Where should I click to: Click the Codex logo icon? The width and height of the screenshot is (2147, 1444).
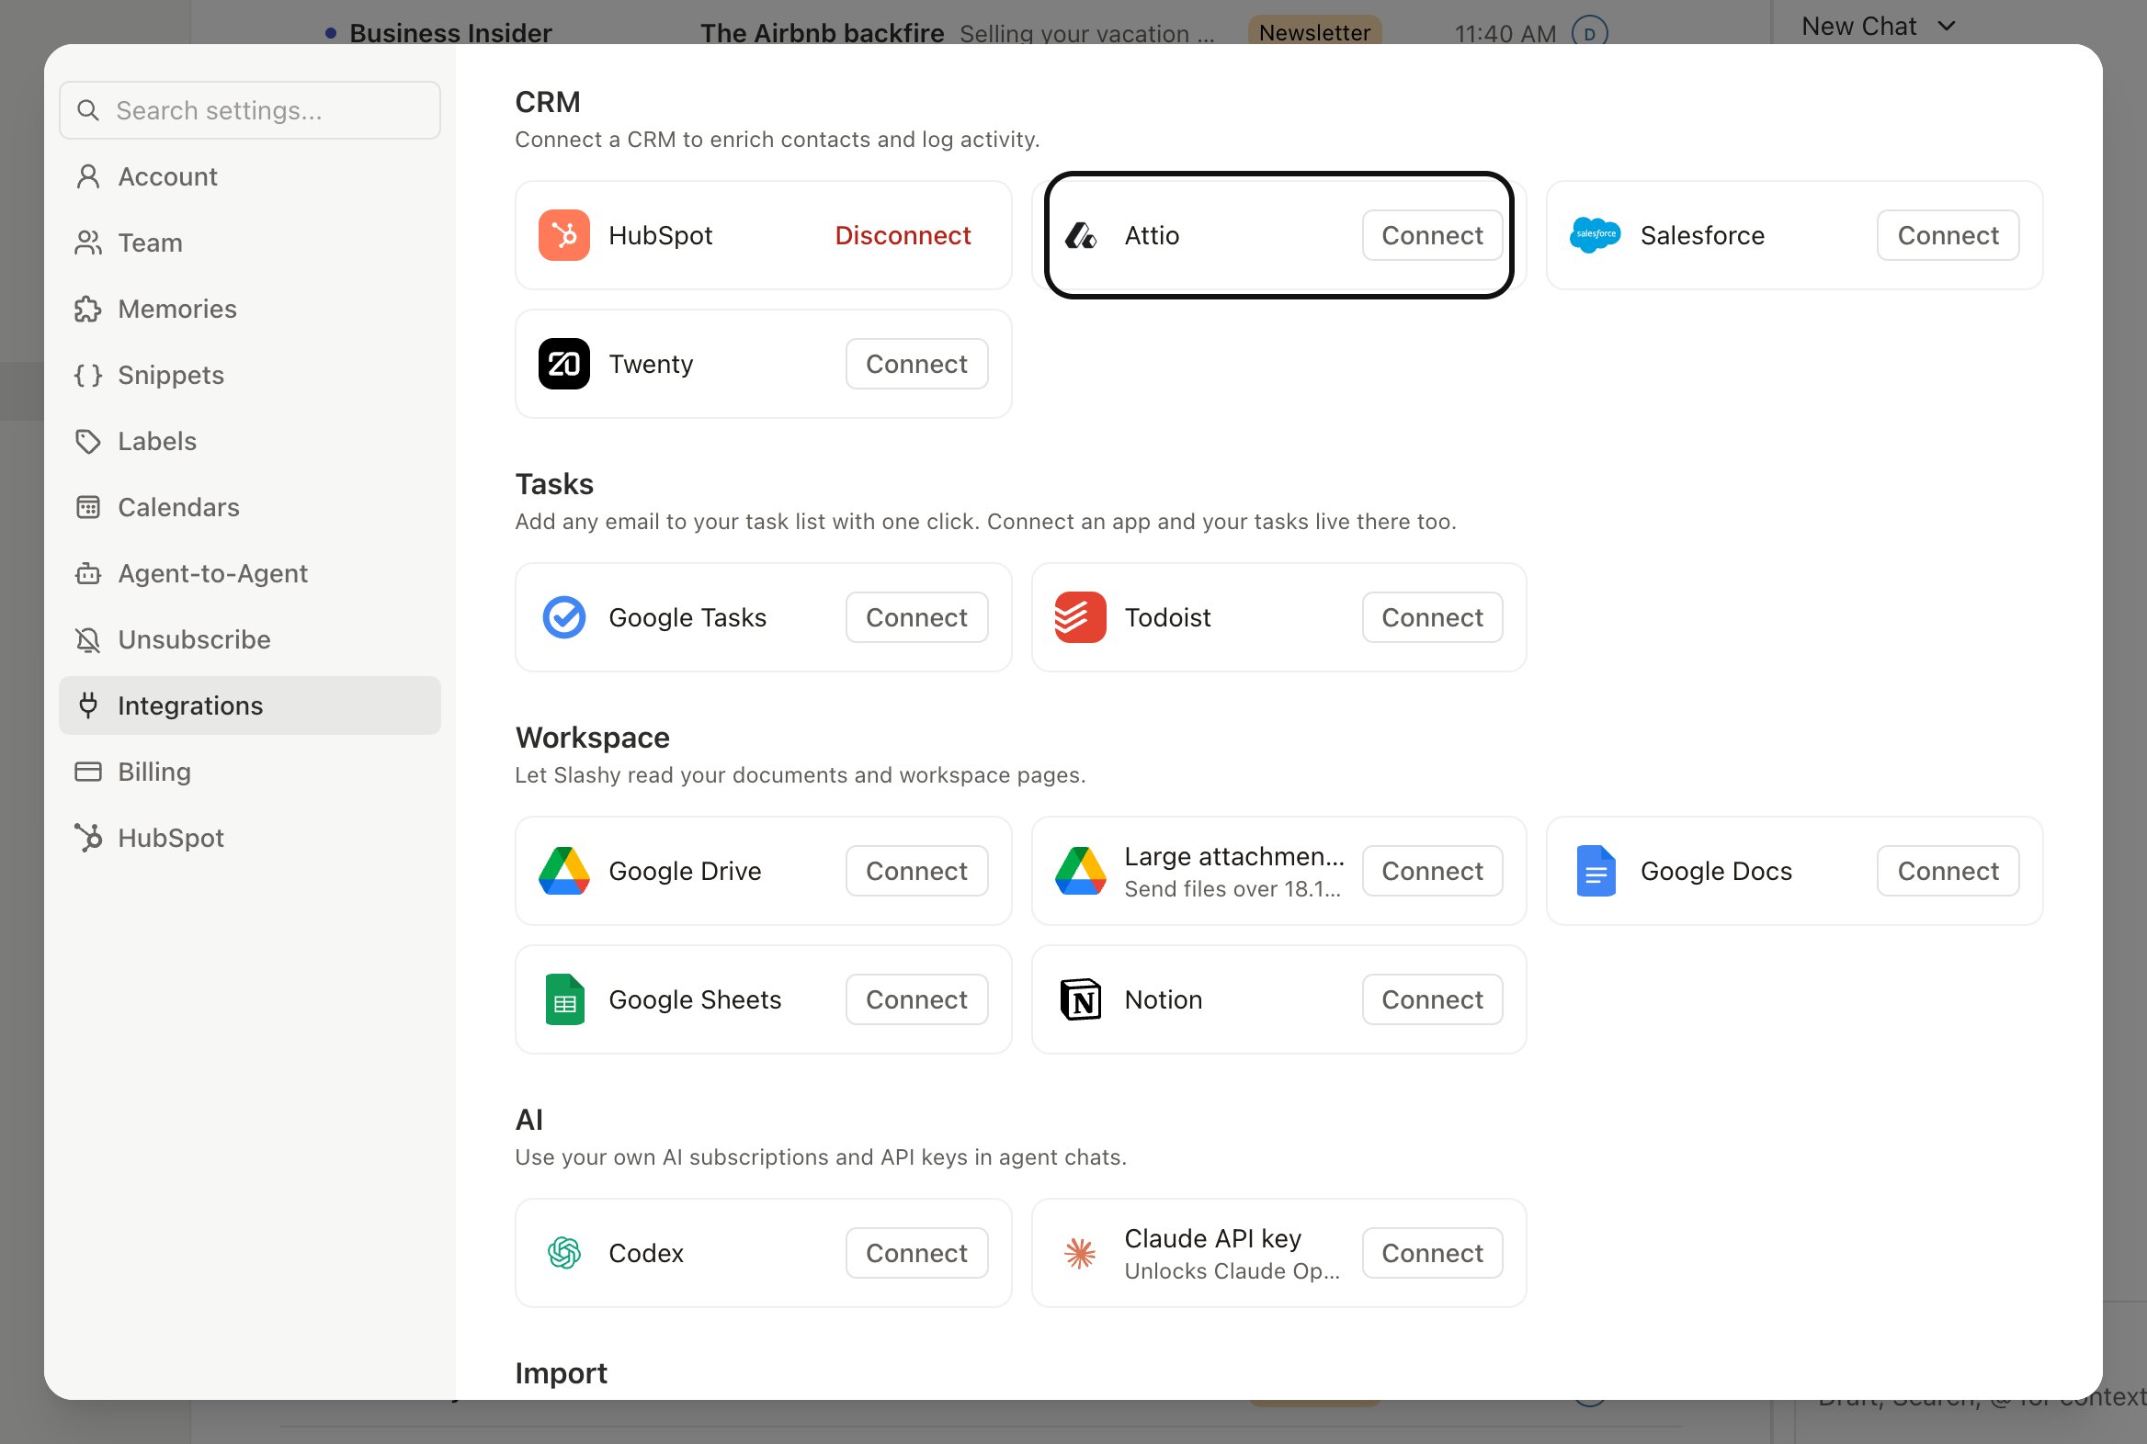coord(564,1253)
